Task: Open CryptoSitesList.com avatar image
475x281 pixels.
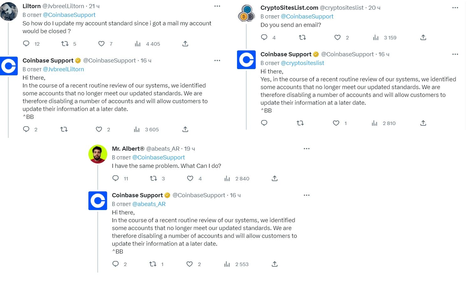Action: pos(246,13)
